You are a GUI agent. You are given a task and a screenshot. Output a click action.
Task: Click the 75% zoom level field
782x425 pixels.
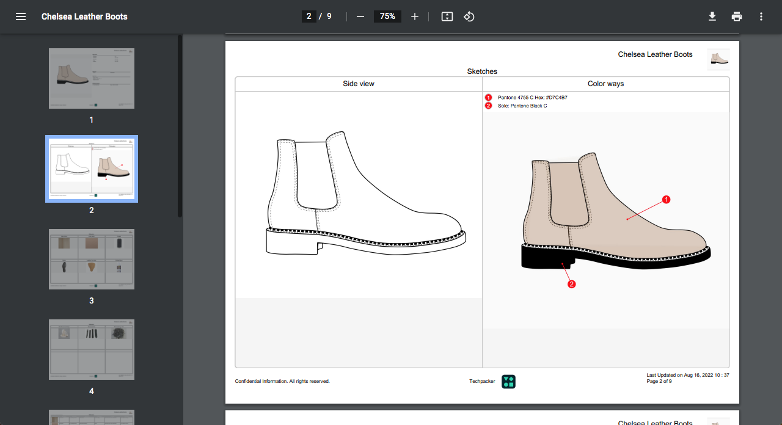387,16
